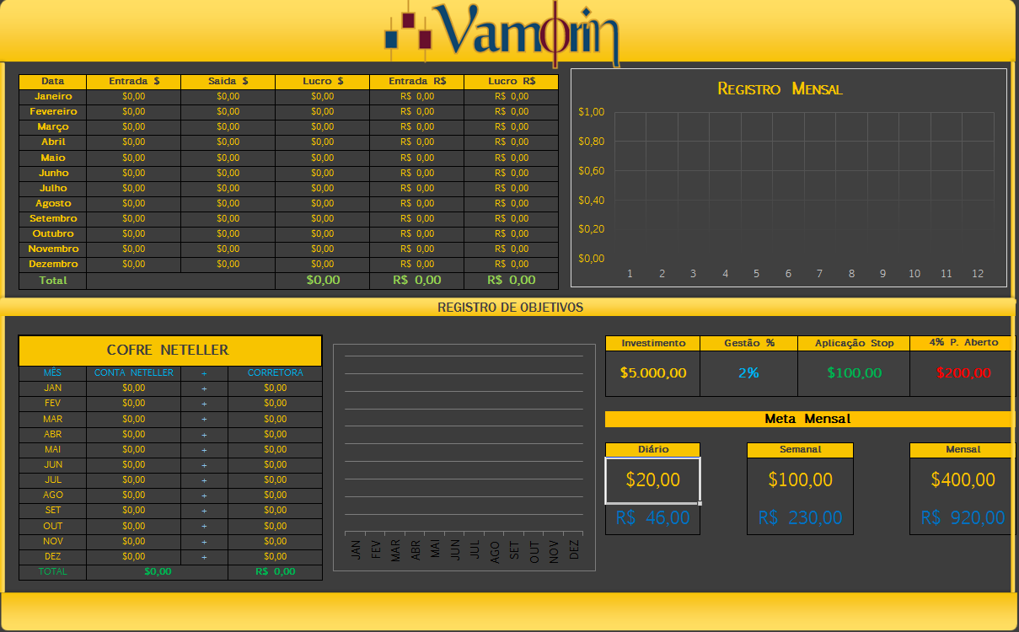This screenshot has width=1019, height=632.
Task: Select the Entrada $ column header
Action: tap(134, 82)
